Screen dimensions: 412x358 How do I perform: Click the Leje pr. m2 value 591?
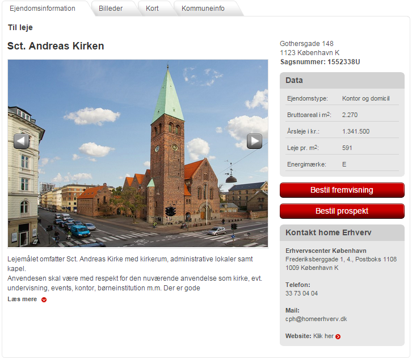coord(347,148)
